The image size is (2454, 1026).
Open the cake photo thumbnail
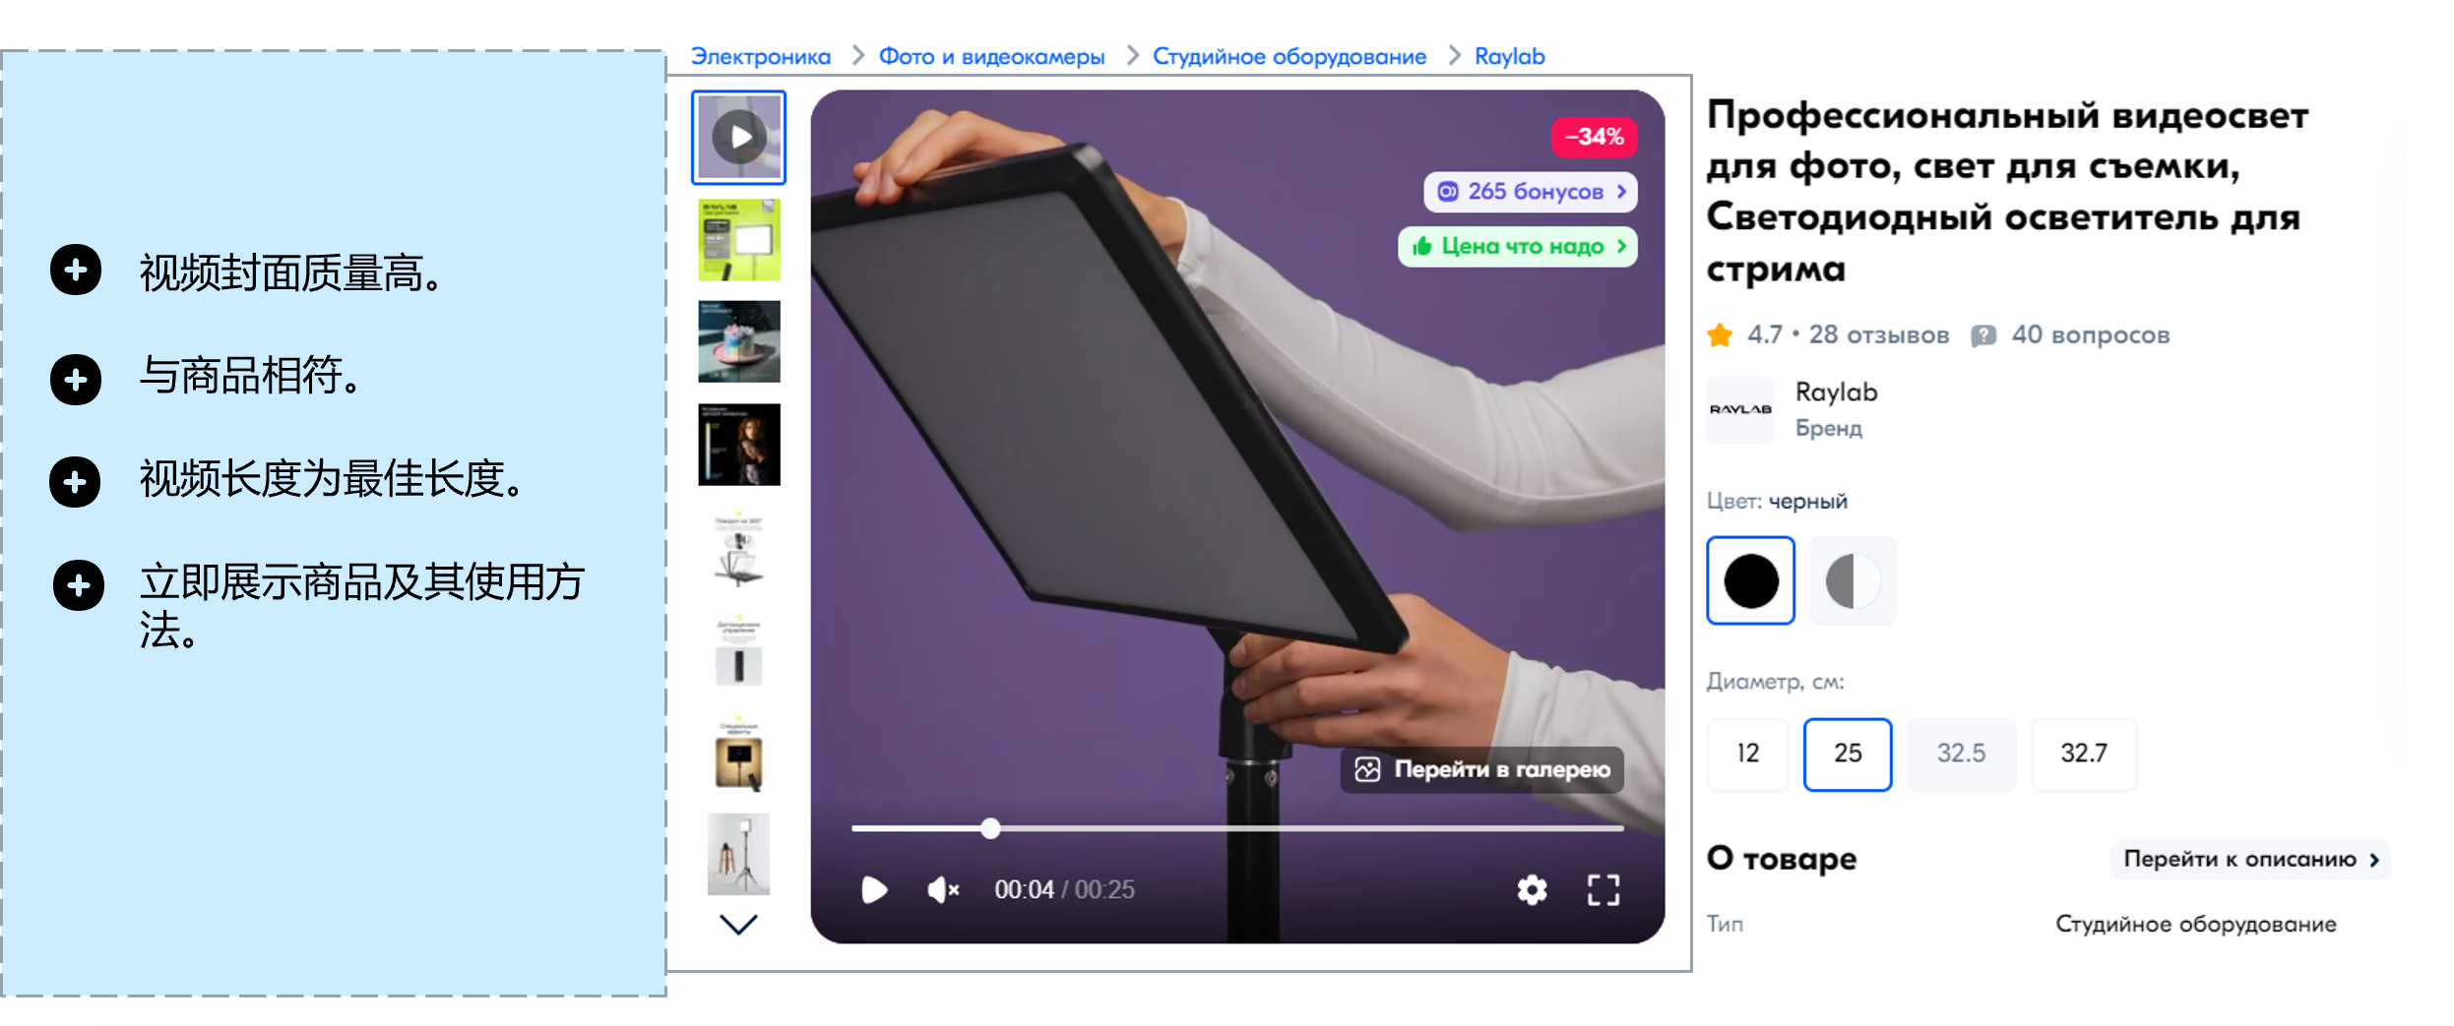point(739,341)
